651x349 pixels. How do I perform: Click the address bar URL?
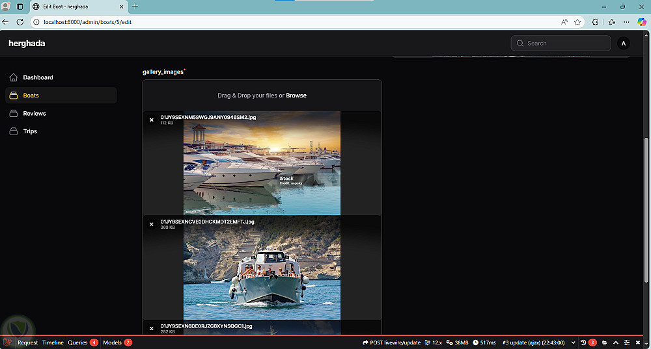[x=88, y=22]
